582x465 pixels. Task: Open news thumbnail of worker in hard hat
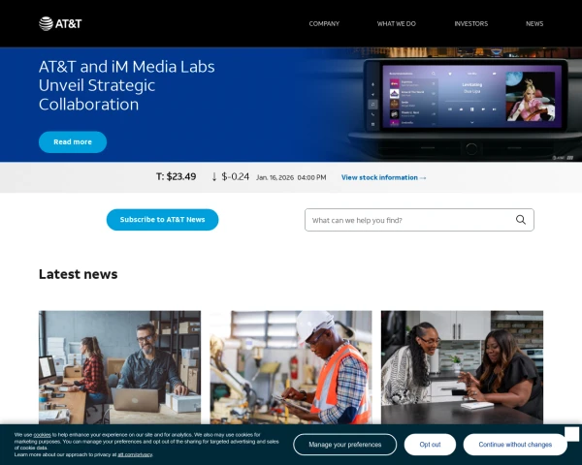tap(290, 366)
